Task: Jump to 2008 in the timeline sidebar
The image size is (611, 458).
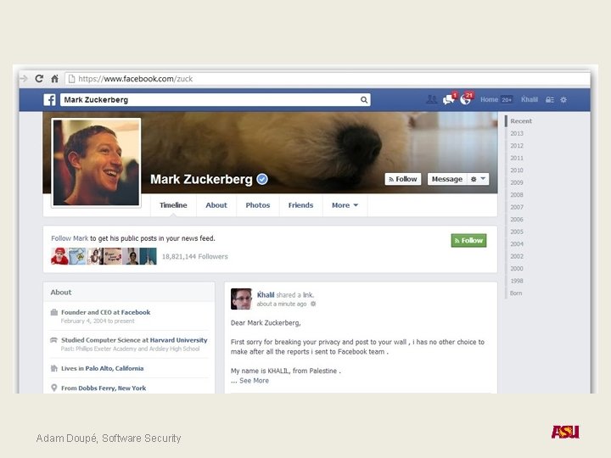Action: [517, 195]
